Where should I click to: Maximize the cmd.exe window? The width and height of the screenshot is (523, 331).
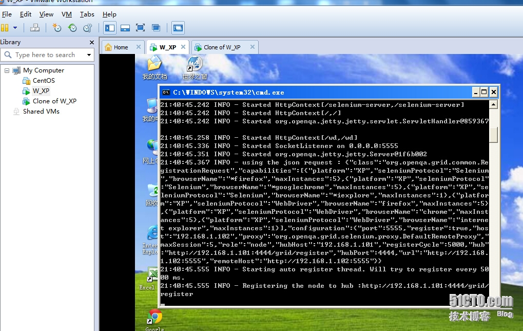point(485,92)
